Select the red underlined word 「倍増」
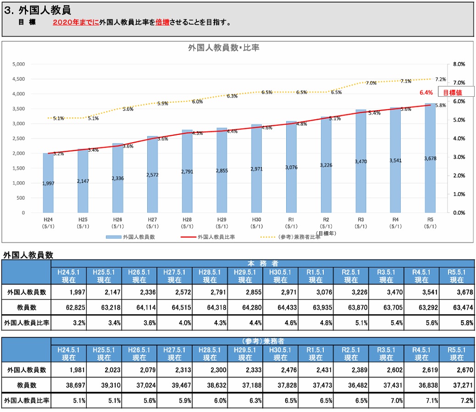The image size is (476, 412). (162, 22)
